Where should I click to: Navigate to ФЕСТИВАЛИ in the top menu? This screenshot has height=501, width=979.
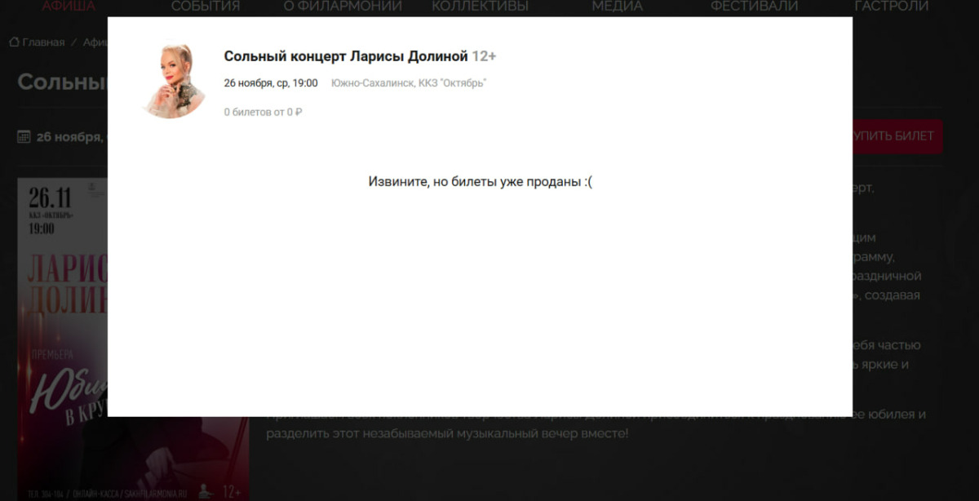(754, 7)
